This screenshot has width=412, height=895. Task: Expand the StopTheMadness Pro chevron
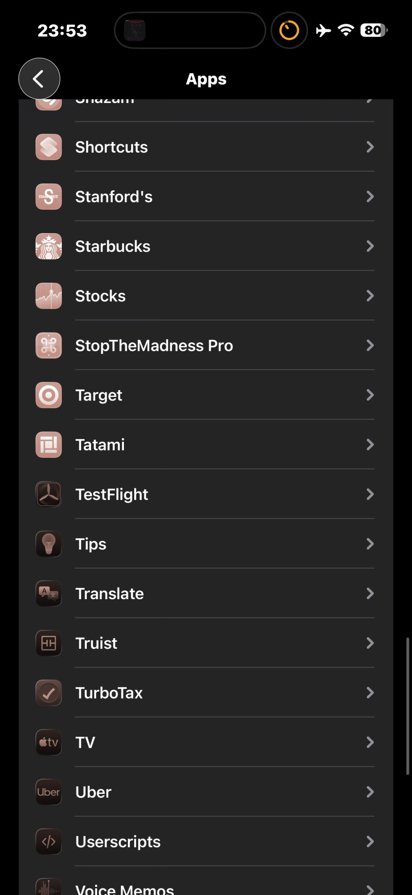(370, 345)
